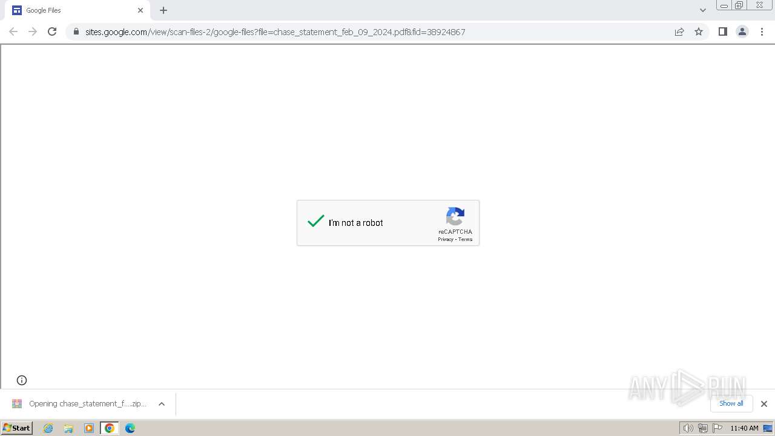Screen dimensions: 775x436
Task: Click the Google Sites info icon
Action: (x=22, y=380)
